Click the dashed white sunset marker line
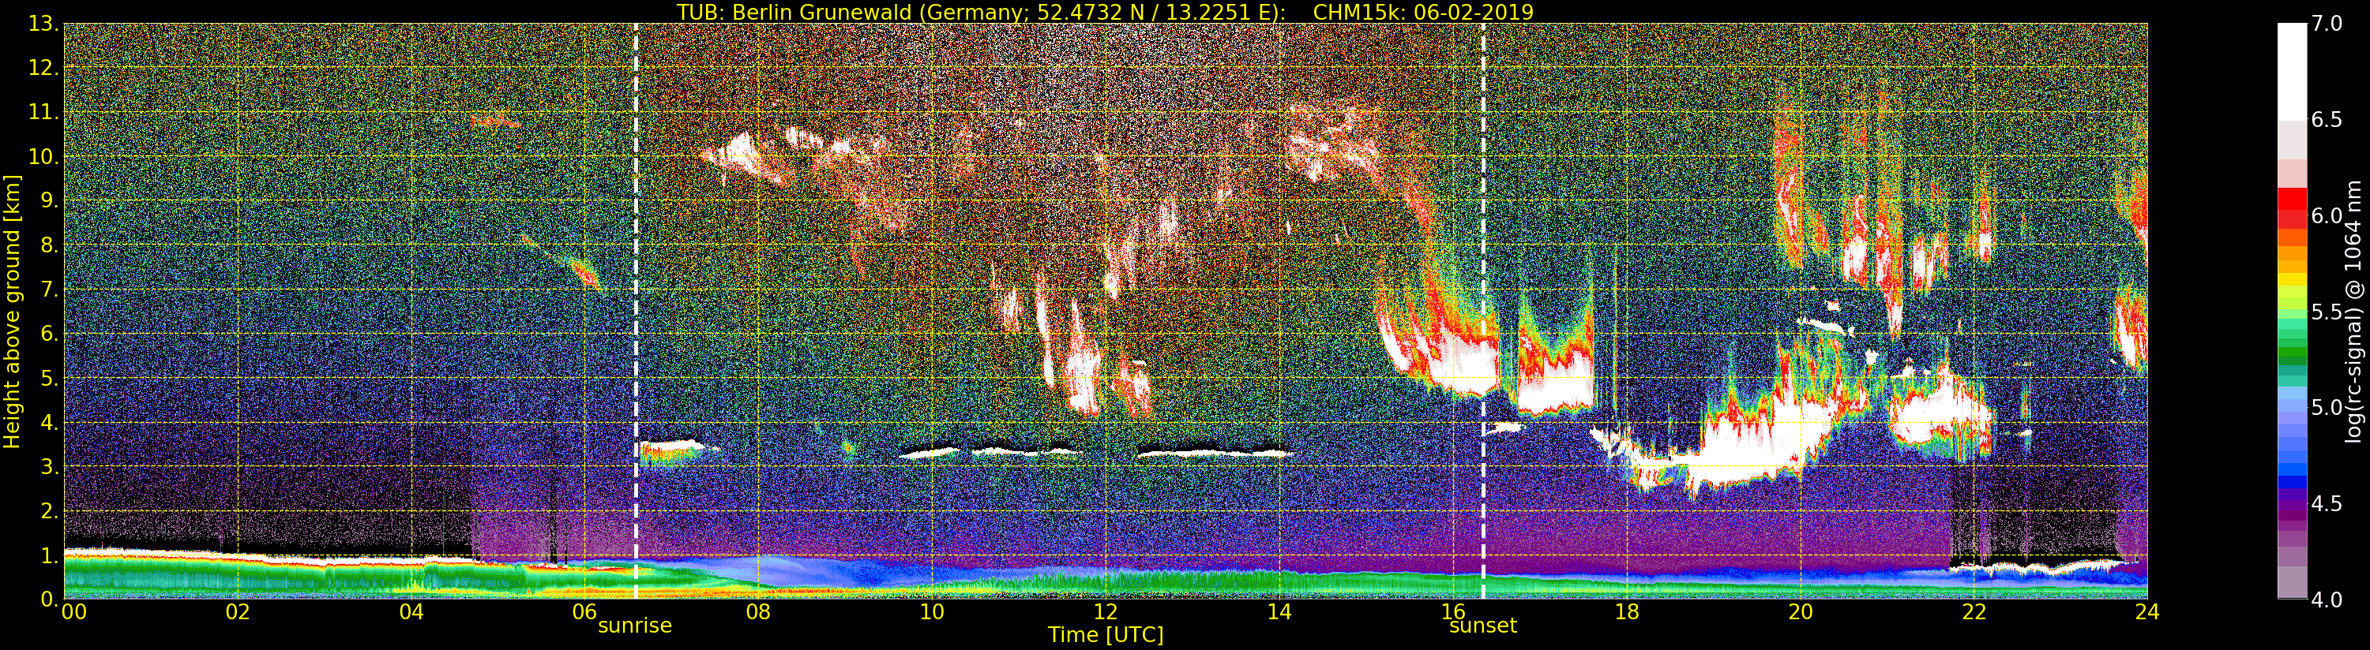 pos(1483,311)
